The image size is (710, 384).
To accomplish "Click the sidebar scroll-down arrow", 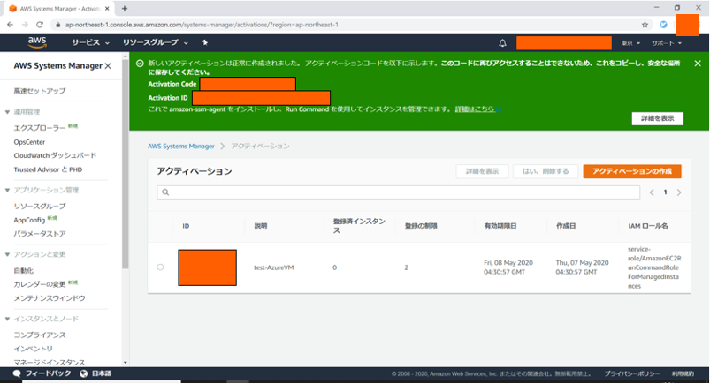I will (126, 363).
